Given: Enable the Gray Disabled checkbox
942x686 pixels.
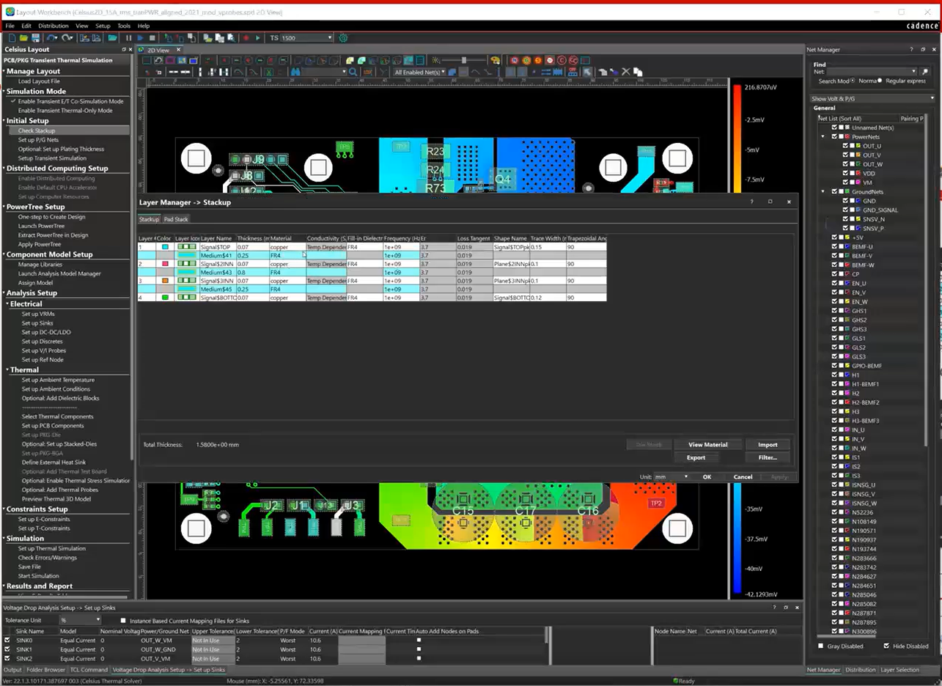Looking at the screenshot, I should [820, 646].
